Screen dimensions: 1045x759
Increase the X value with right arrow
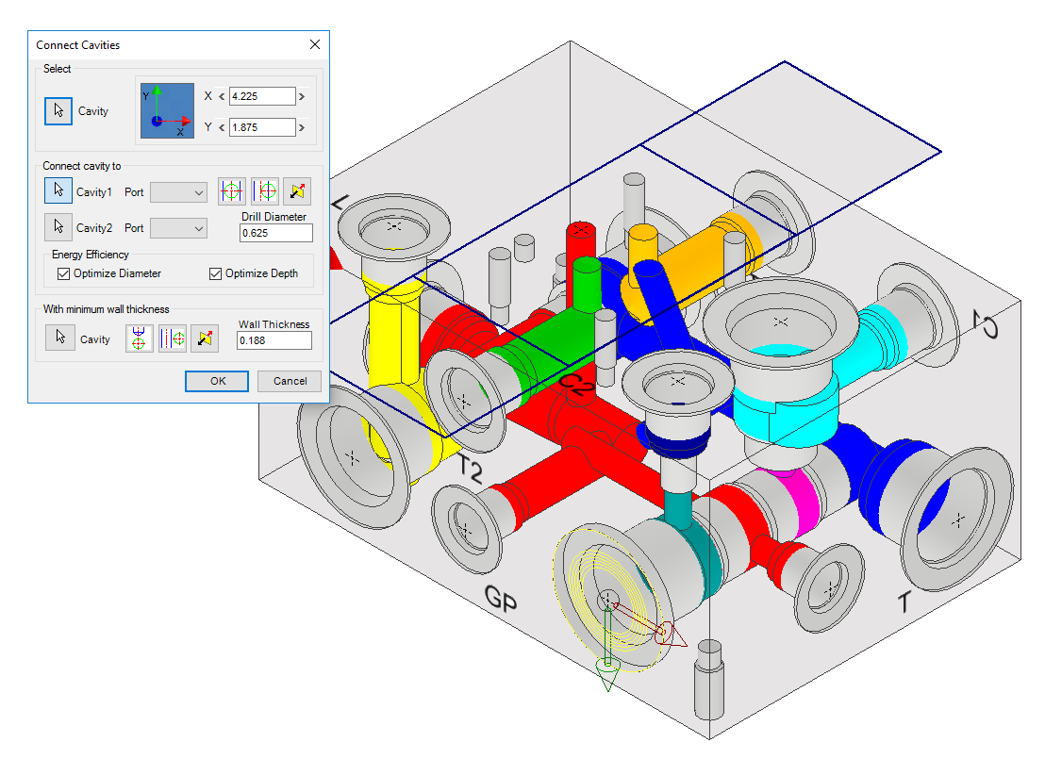[x=302, y=96]
